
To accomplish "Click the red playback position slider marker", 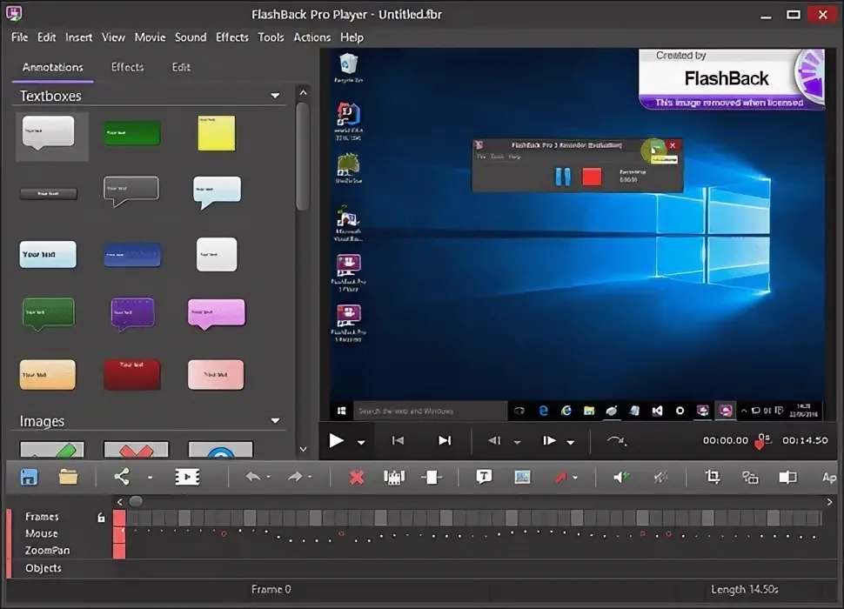I will click(760, 444).
